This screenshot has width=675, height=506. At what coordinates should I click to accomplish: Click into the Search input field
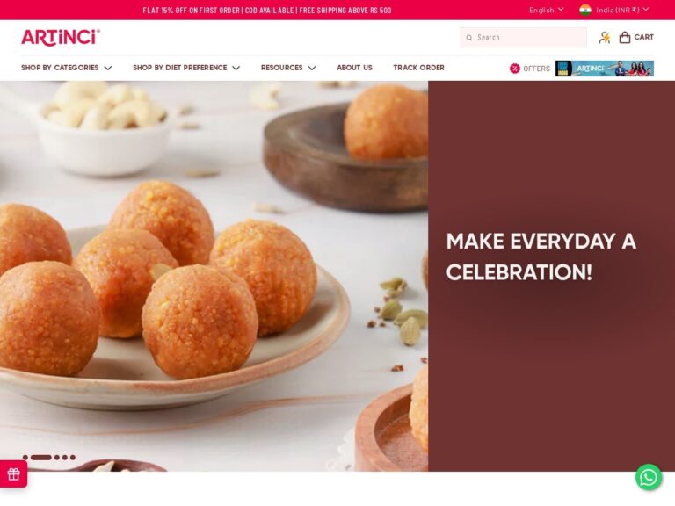524,38
